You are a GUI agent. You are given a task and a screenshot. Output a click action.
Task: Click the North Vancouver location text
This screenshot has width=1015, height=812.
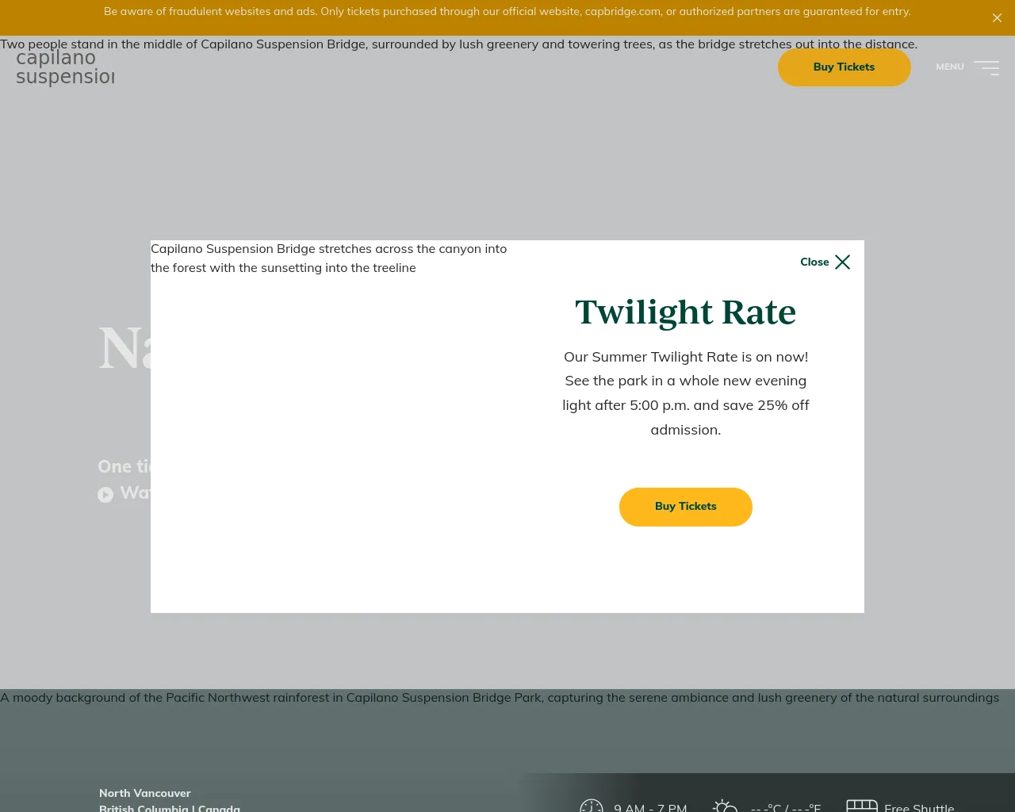point(145,793)
